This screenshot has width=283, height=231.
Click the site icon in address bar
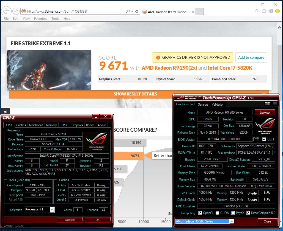[23, 11]
